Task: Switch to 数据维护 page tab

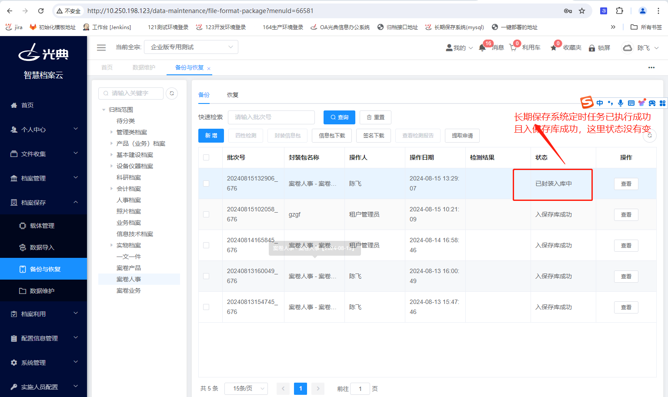Action: point(144,67)
